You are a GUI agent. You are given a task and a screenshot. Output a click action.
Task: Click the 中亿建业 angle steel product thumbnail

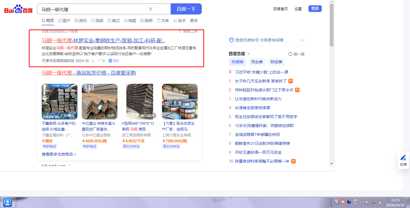point(99,102)
